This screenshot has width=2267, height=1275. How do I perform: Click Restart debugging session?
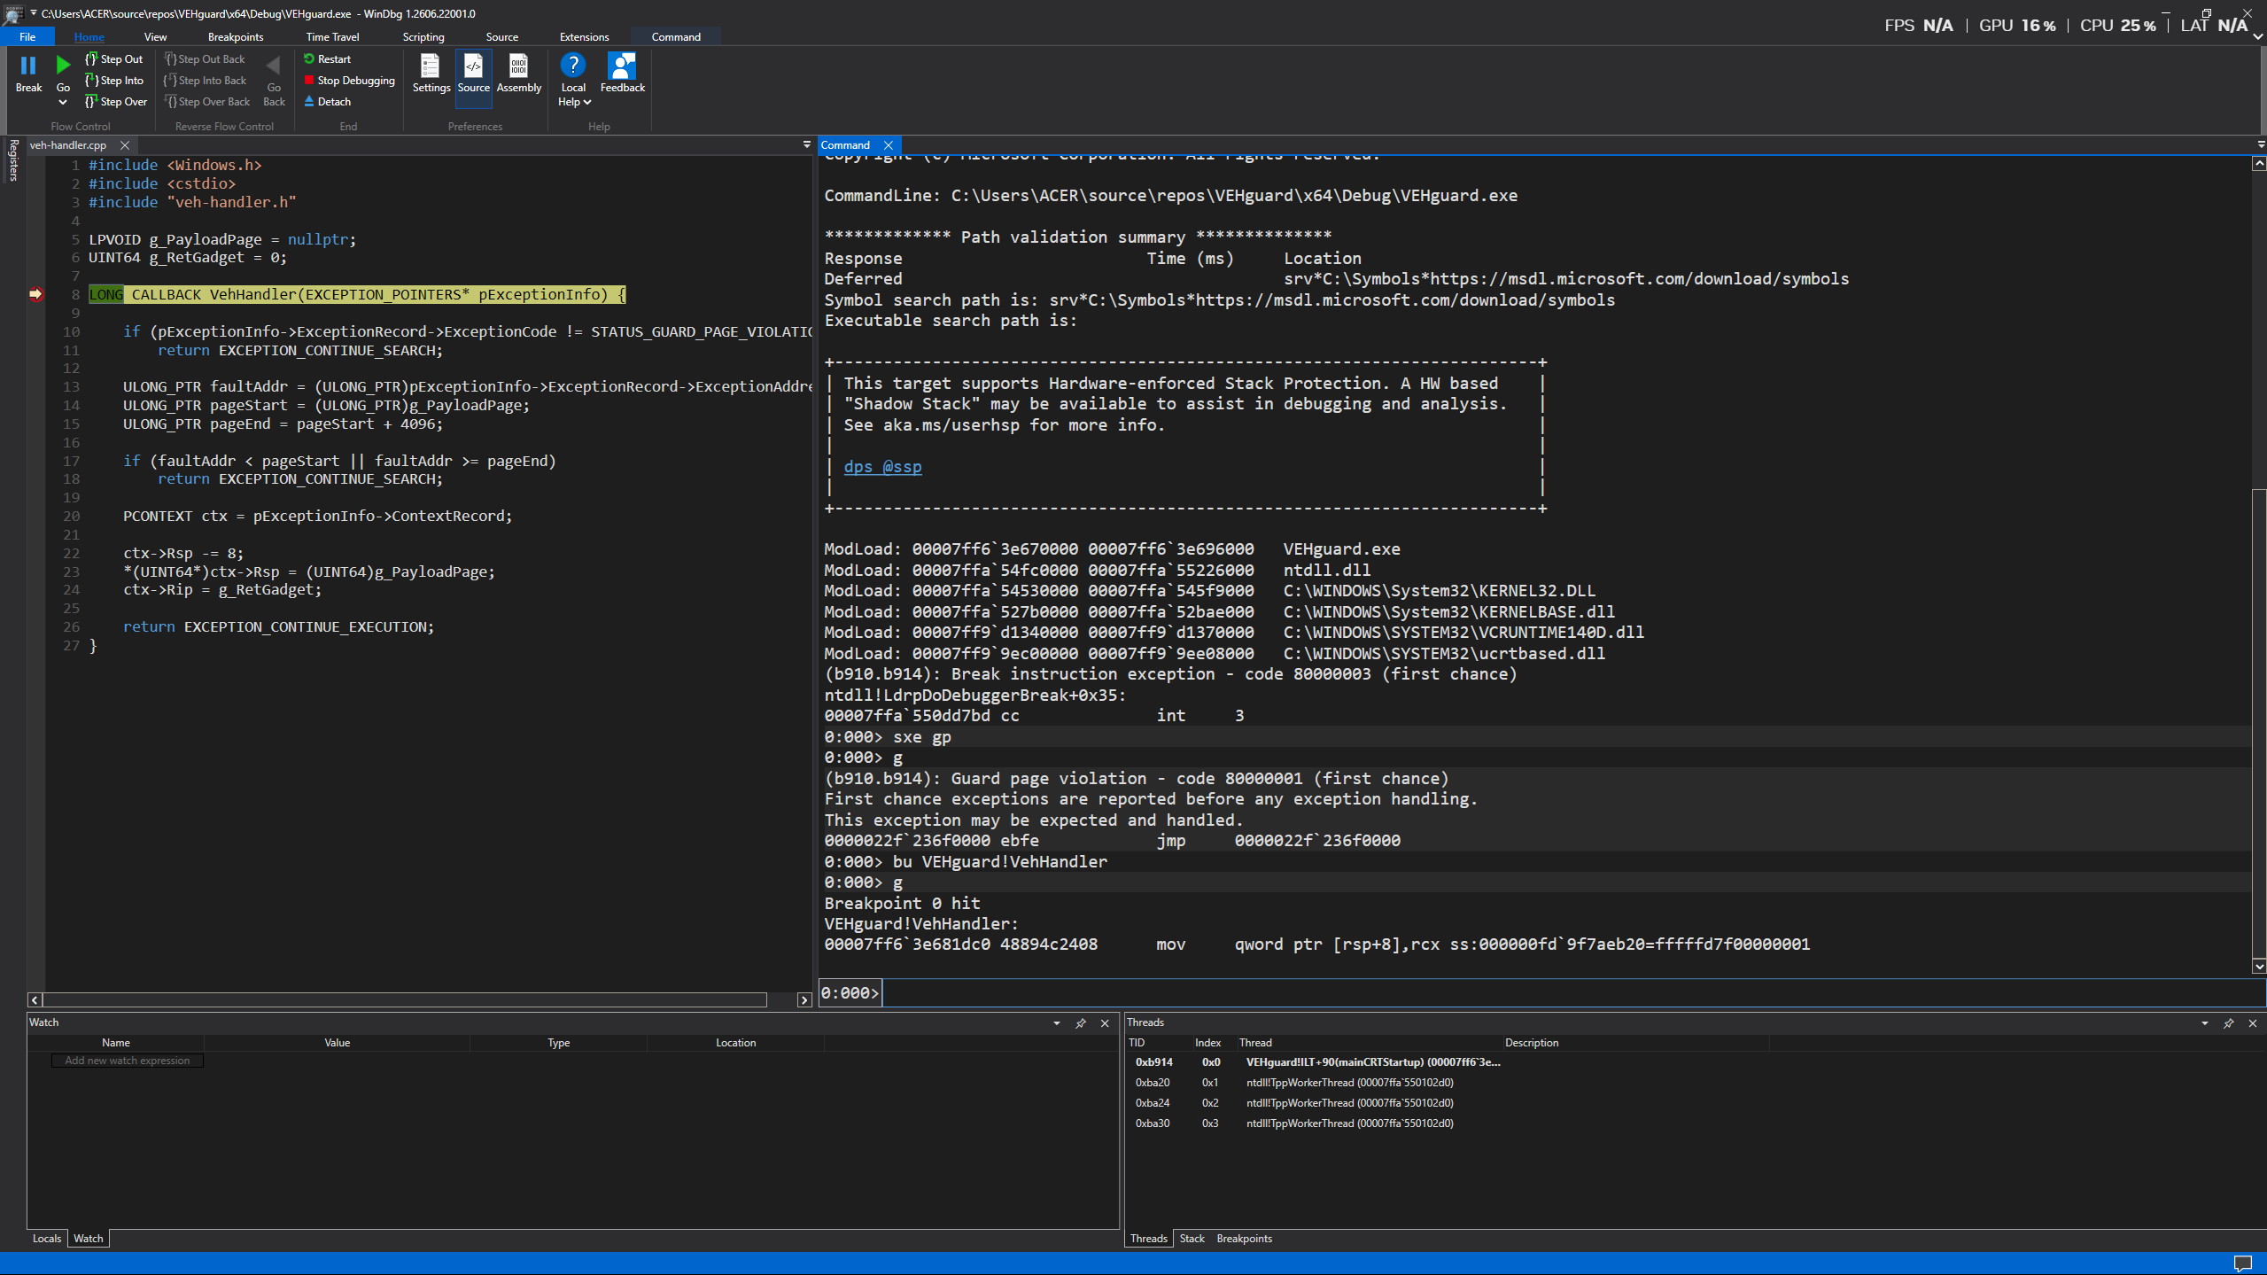(327, 59)
